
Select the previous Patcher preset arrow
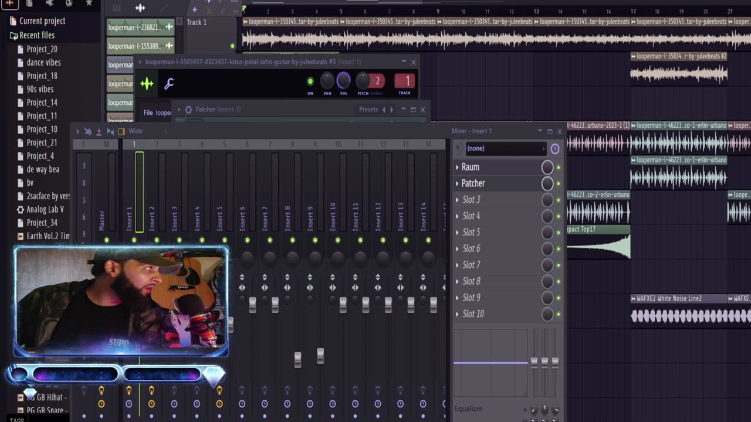click(384, 110)
